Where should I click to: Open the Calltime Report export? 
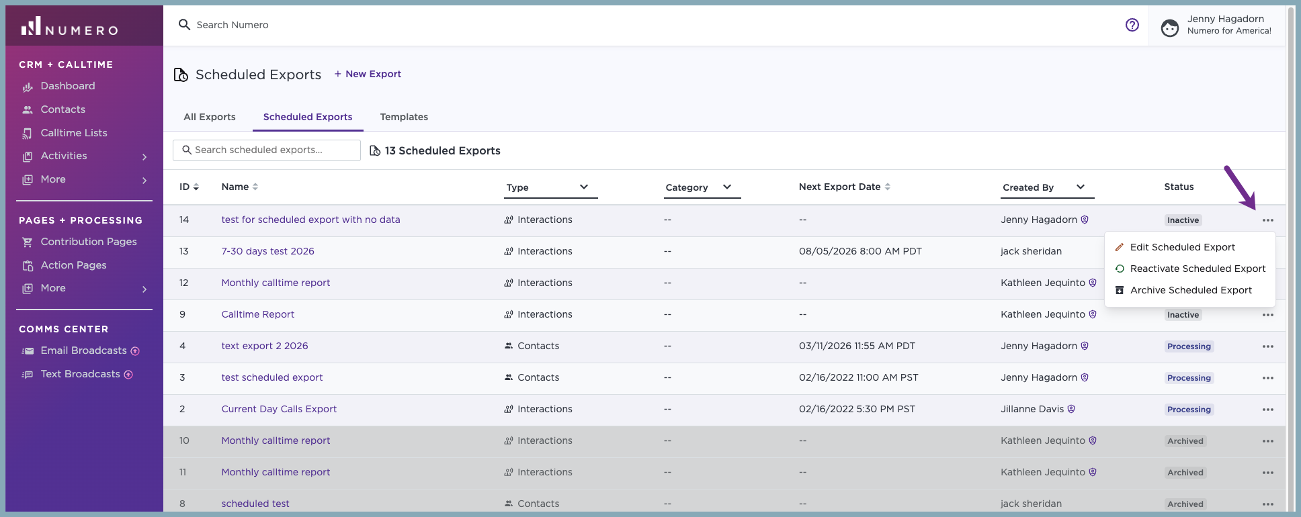tap(258, 315)
